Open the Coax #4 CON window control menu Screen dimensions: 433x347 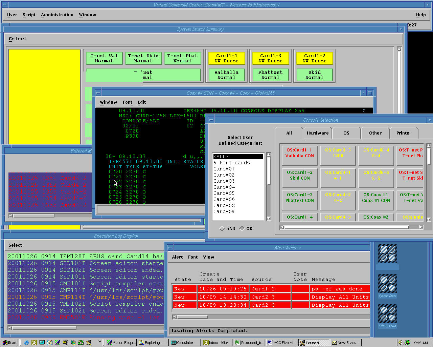tap(98, 93)
